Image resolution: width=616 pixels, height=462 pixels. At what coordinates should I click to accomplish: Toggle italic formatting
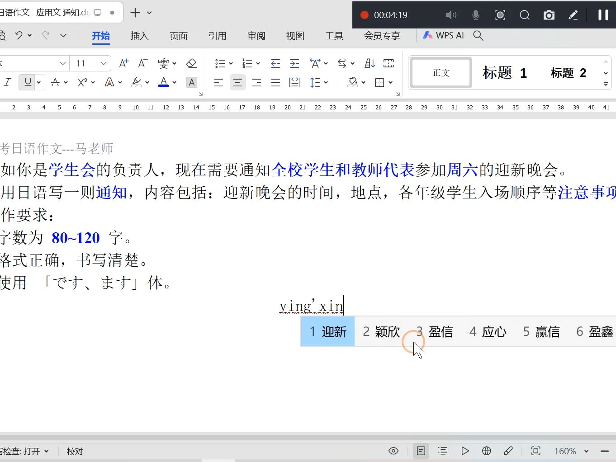tap(7, 82)
